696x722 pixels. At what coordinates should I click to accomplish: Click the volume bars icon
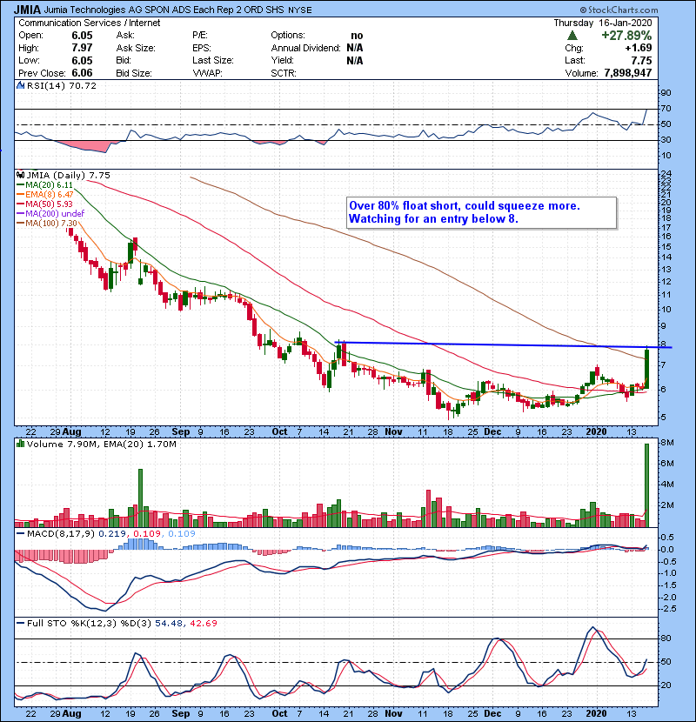(21, 444)
